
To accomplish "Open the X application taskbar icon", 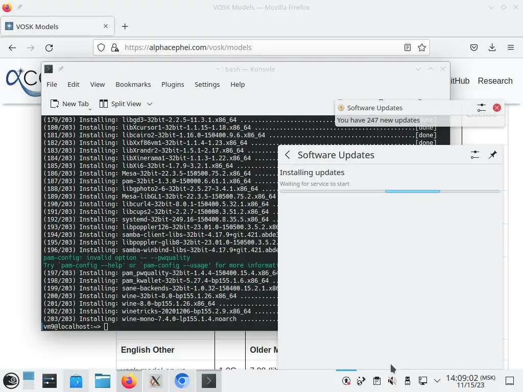I will click(x=155, y=381).
